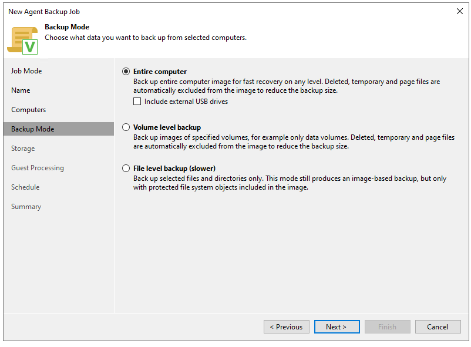Screen dimensions: 471x347
Task: Go to the Schedule step
Action: (25, 187)
